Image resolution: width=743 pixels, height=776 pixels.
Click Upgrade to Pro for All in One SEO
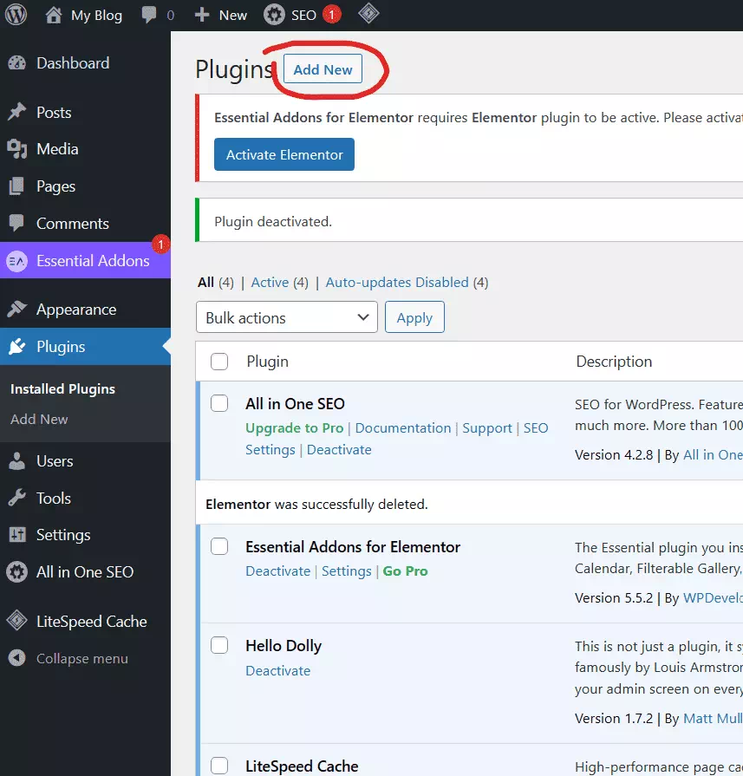point(295,428)
